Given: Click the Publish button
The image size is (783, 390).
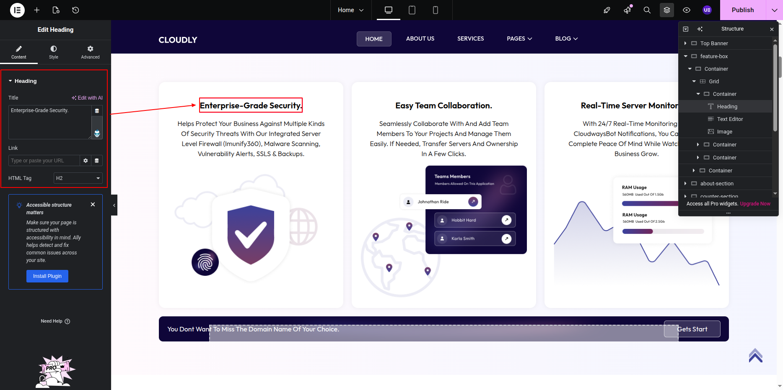Looking at the screenshot, I should click(743, 10).
